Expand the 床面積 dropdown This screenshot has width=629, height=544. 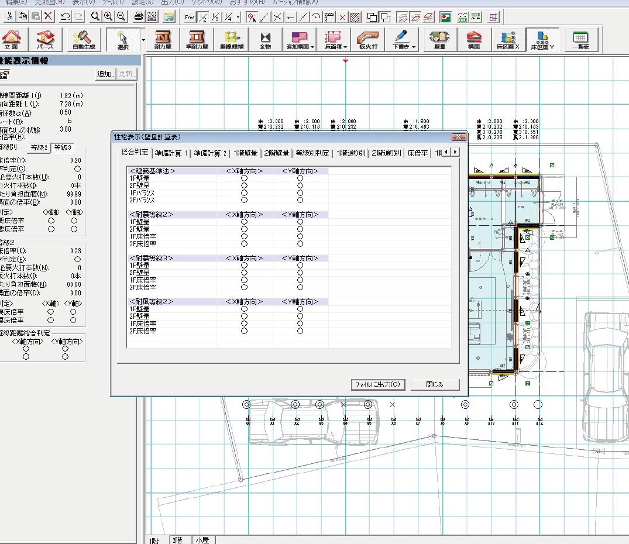coord(345,47)
